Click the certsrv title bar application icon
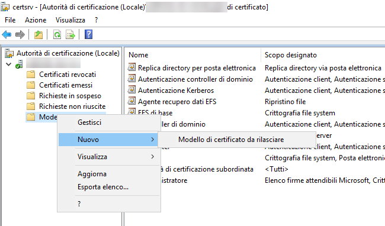 (5, 7)
